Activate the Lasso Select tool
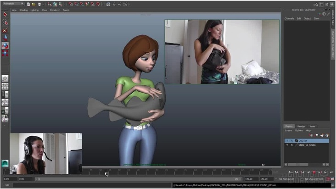 pos(5,22)
